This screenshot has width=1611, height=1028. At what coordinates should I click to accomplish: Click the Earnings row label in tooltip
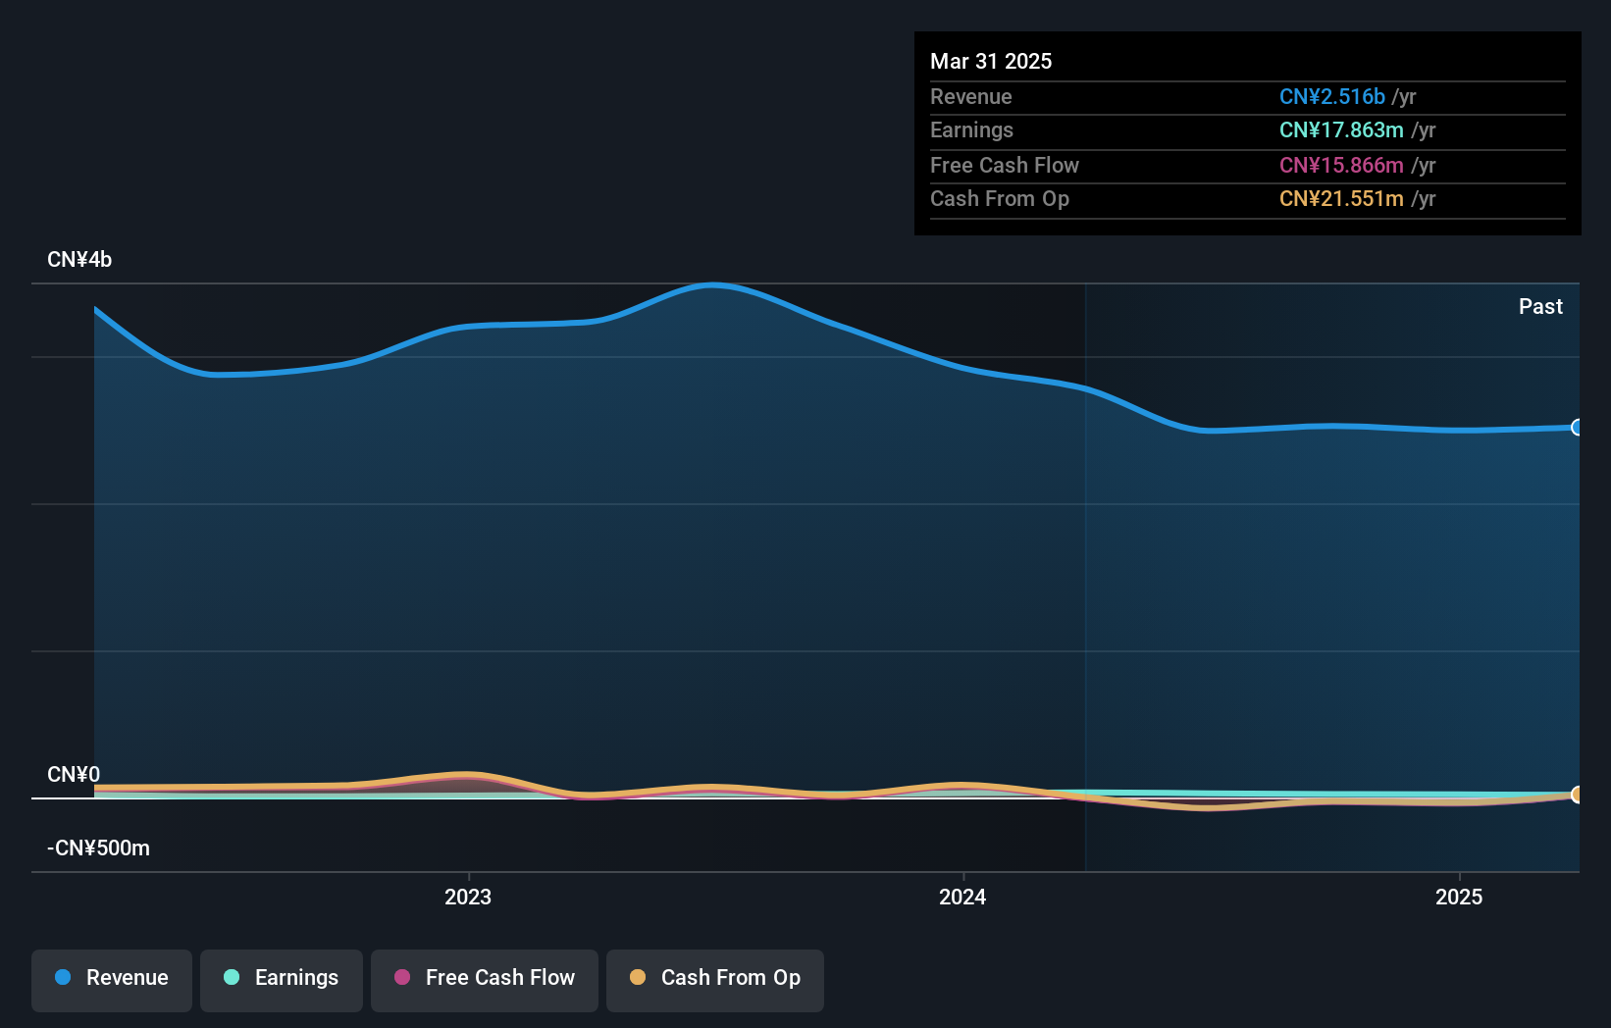pyautogui.click(x=971, y=129)
